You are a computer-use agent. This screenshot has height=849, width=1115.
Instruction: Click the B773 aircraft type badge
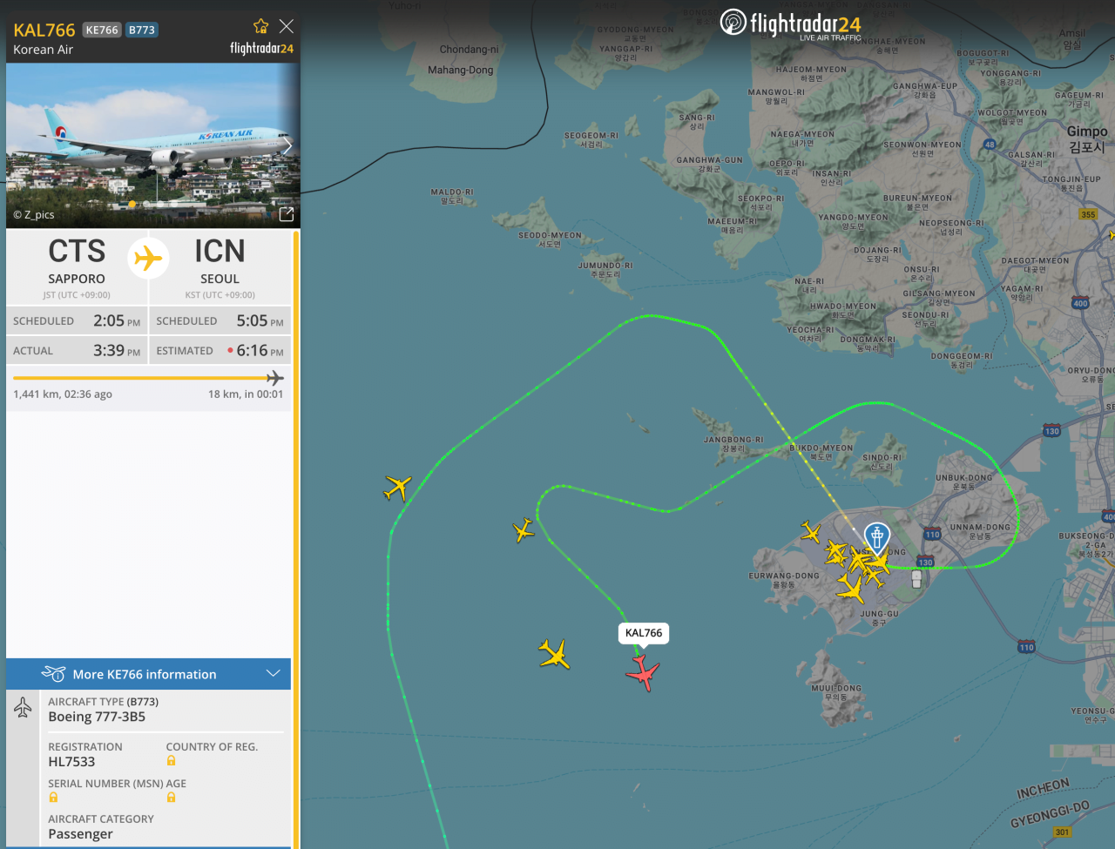(x=142, y=30)
